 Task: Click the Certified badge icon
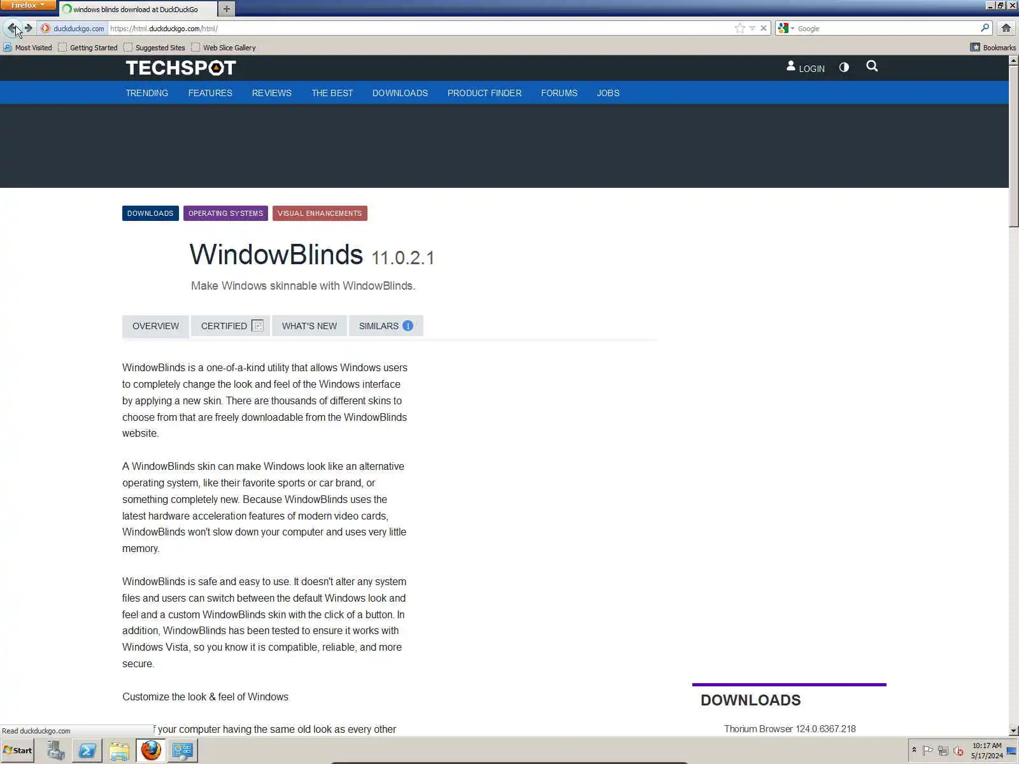257,326
